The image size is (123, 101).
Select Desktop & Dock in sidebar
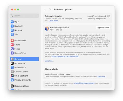click(x=24, y=86)
